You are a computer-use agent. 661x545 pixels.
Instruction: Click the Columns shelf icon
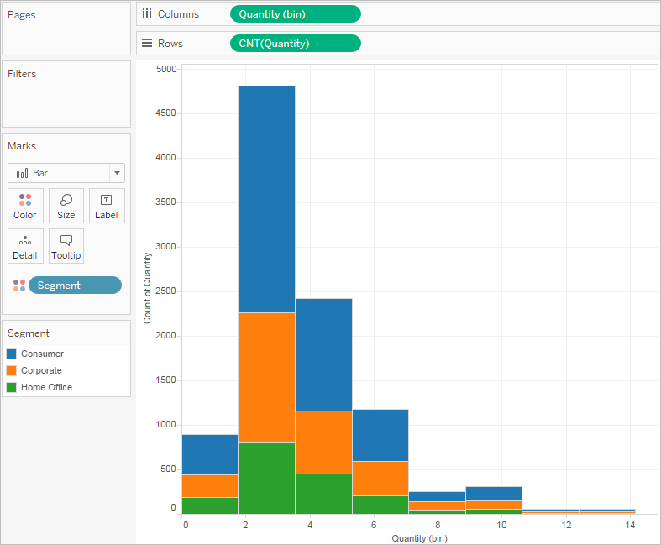pos(147,14)
